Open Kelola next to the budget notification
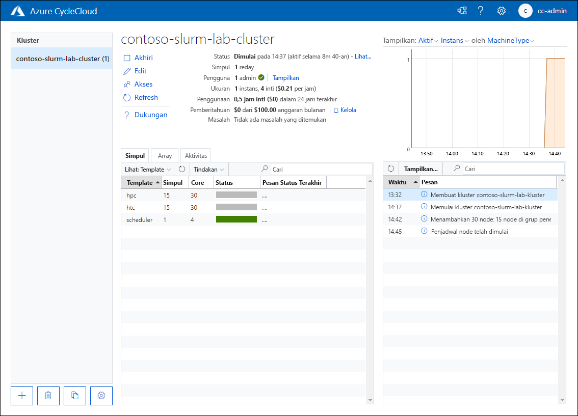This screenshot has width=578, height=416. (348, 109)
